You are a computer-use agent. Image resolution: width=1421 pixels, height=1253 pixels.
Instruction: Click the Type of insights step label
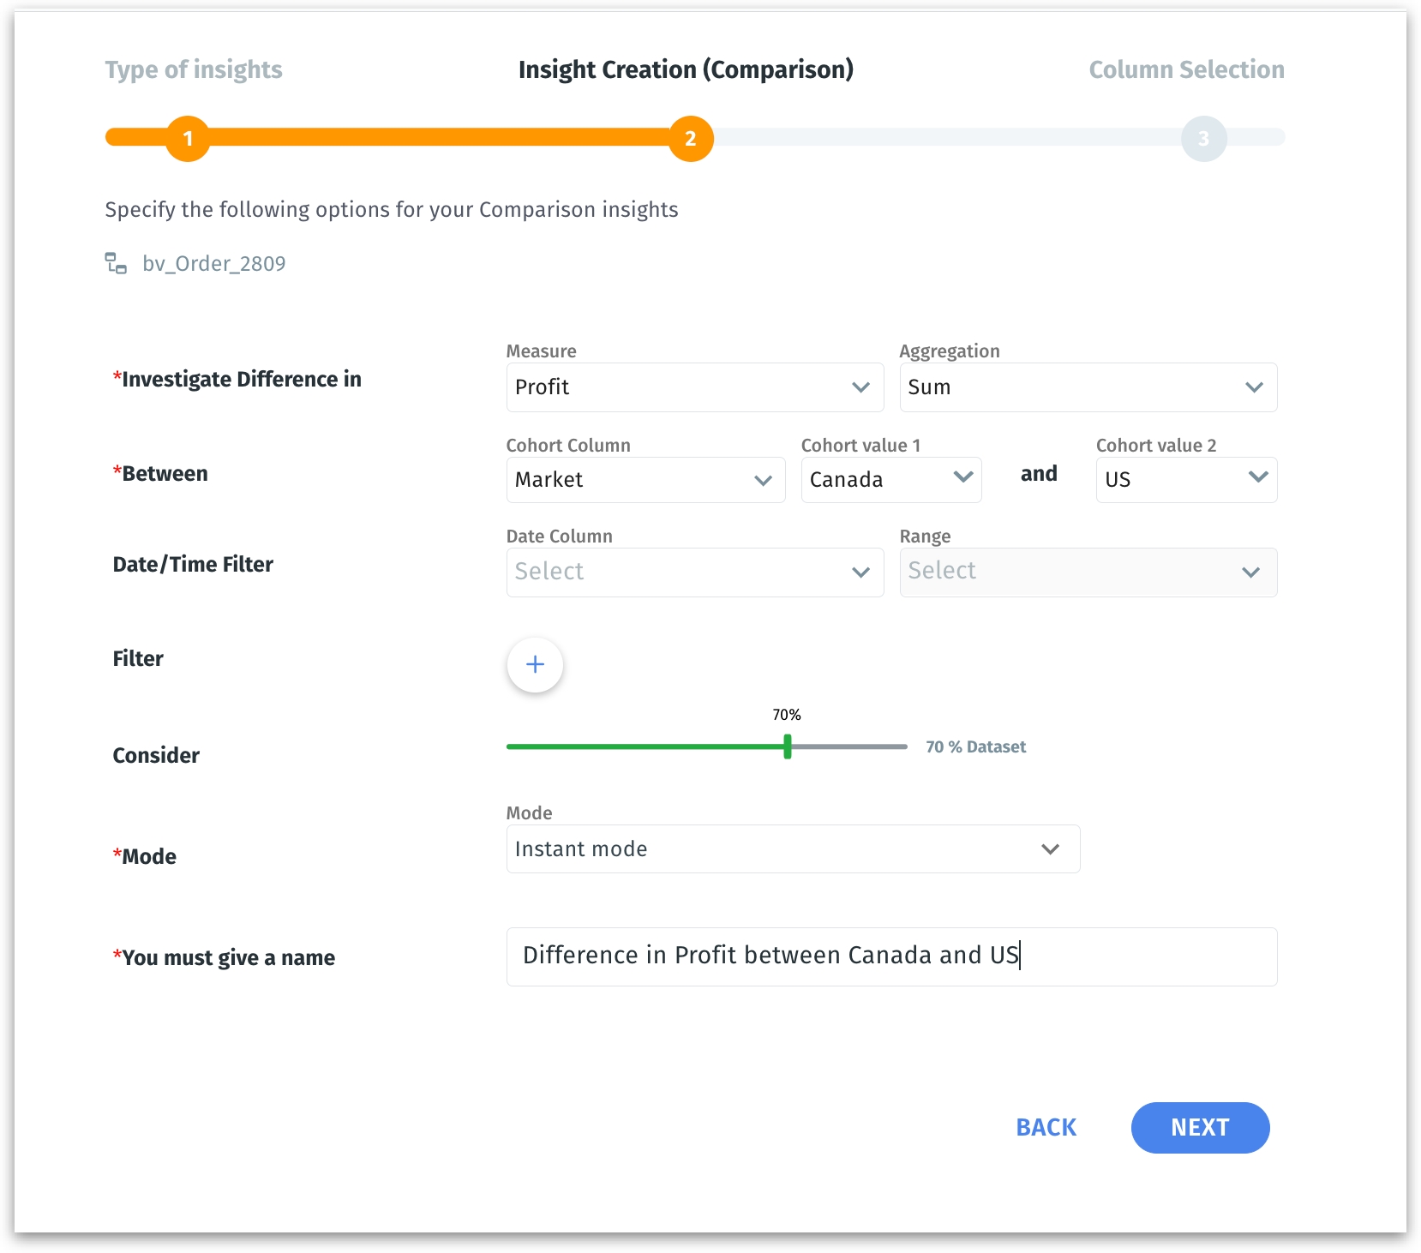(194, 69)
